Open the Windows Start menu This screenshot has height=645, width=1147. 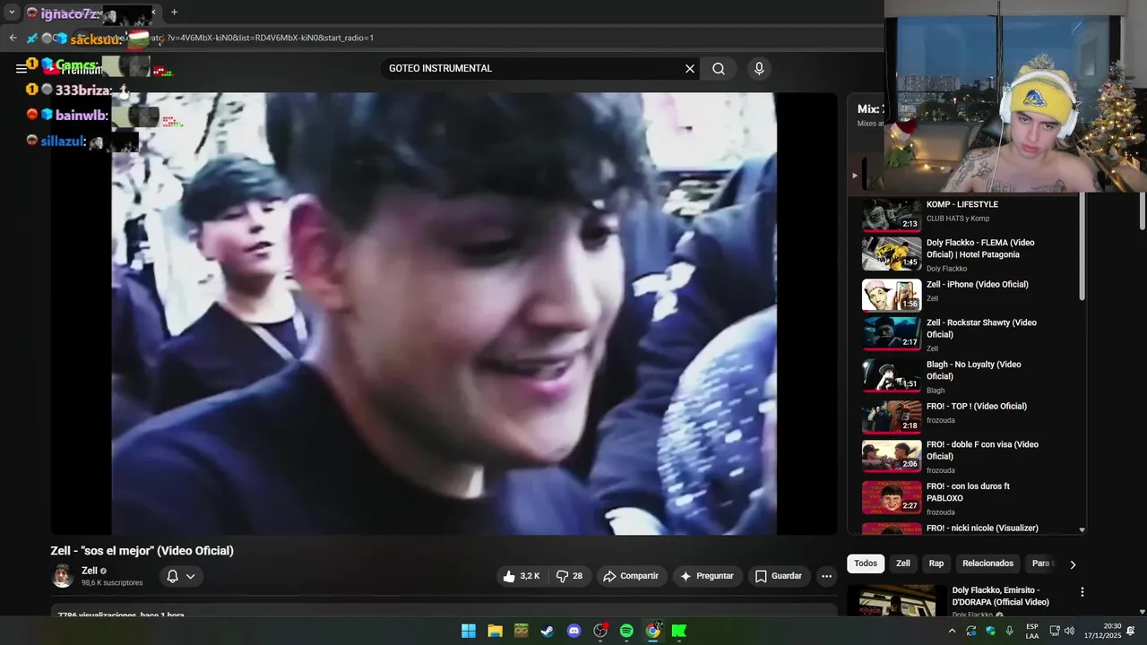point(469,631)
